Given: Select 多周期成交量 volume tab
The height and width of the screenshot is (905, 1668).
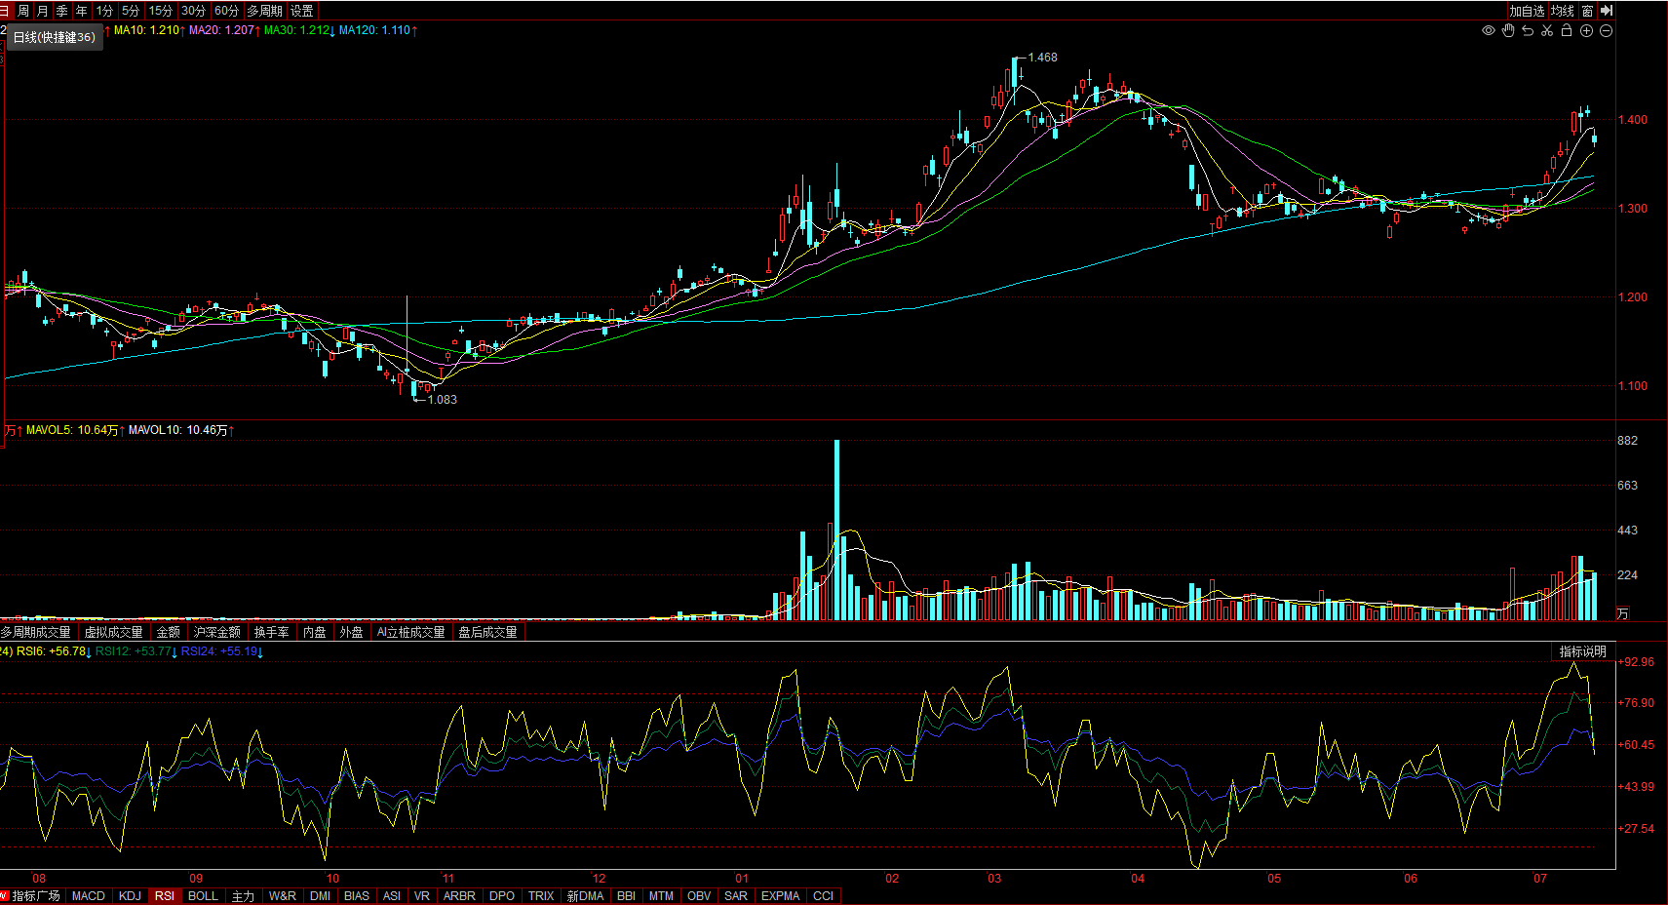Looking at the screenshot, I should point(36,632).
